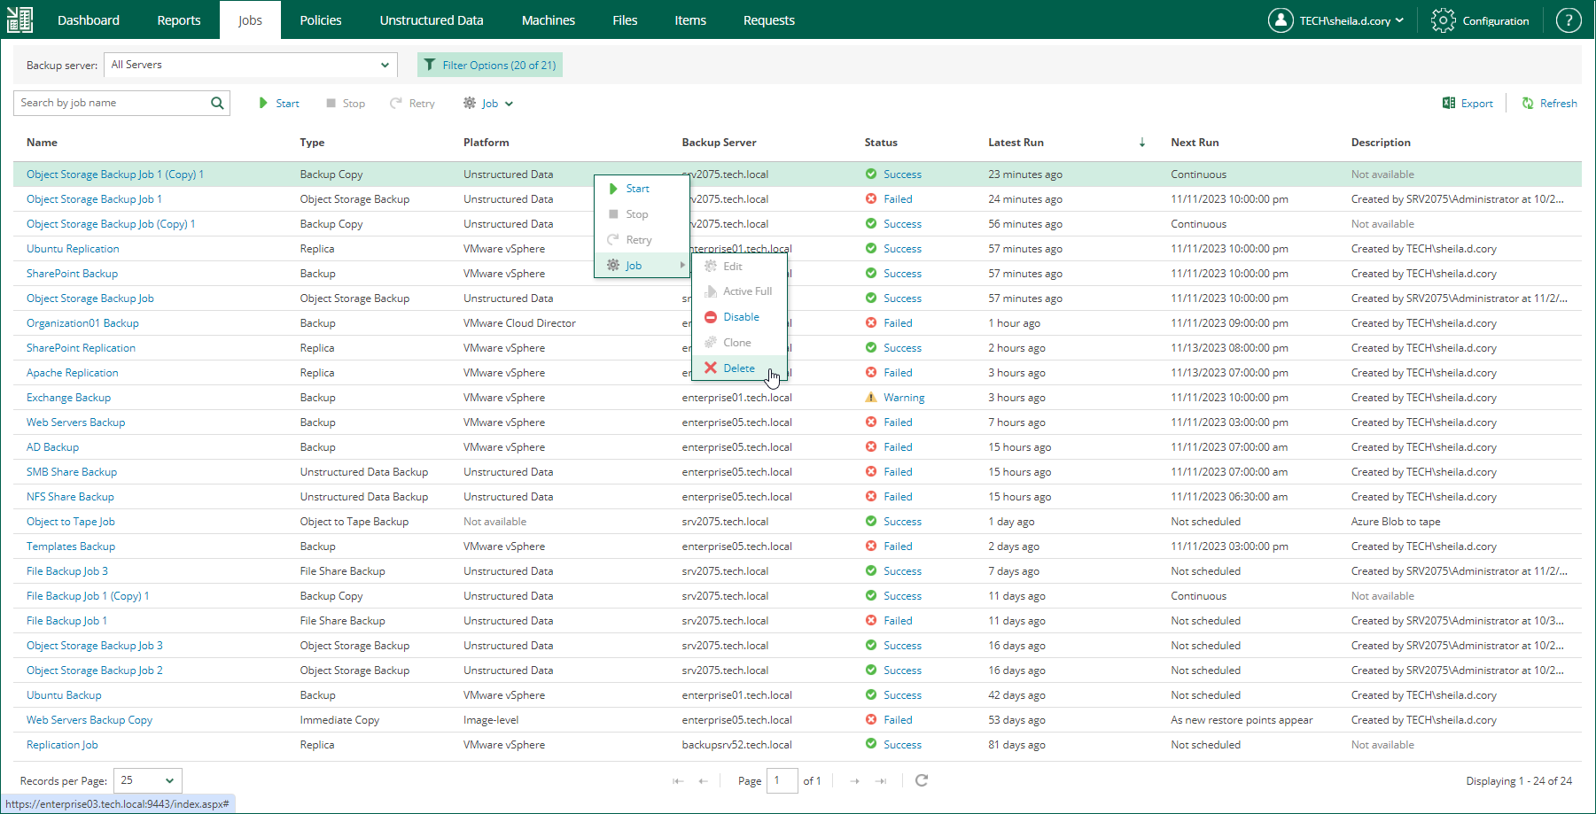Image resolution: width=1596 pixels, height=814 pixels.
Task: Open Records per Page dropdown
Action: pyautogui.click(x=148, y=780)
